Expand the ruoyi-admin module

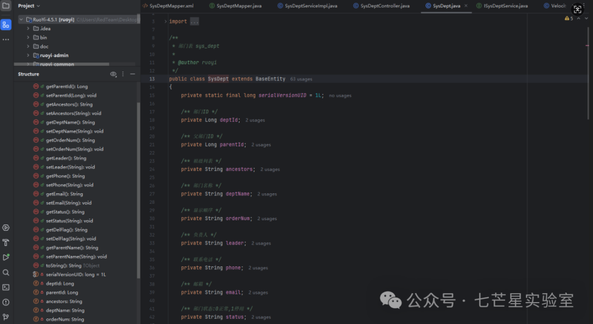point(28,55)
